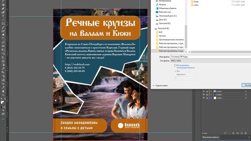Open the Тип файла dropdown
Image resolution: width=251 pixels, height=141 pixels.
(x=211, y=61)
